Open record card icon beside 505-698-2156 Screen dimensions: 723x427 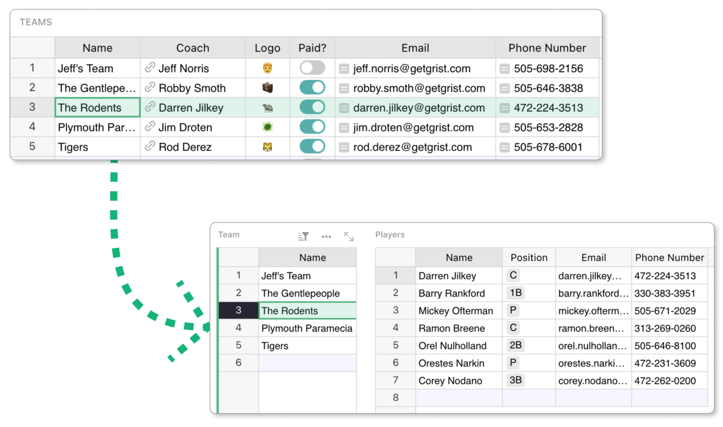[x=505, y=69]
